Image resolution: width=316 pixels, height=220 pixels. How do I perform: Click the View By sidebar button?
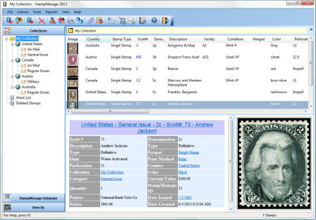(x=34, y=207)
